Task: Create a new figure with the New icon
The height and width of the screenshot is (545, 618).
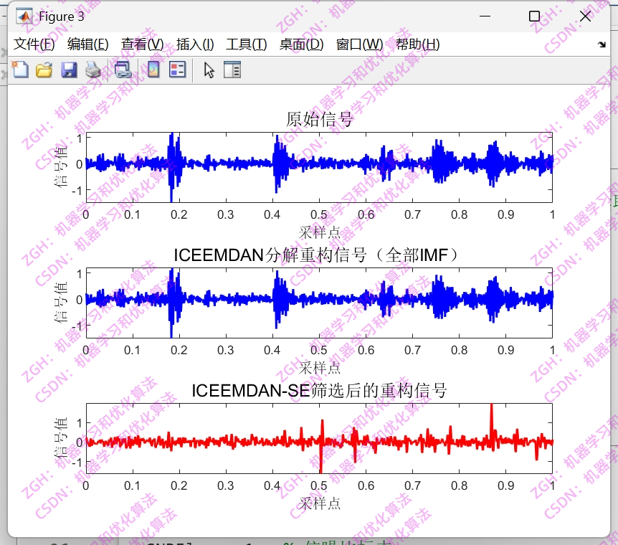Action: pyautogui.click(x=20, y=70)
